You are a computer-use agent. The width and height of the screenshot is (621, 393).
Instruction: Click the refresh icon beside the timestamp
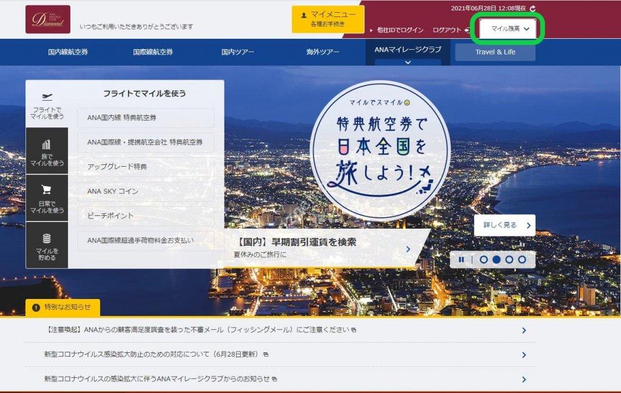click(x=532, y=8)
